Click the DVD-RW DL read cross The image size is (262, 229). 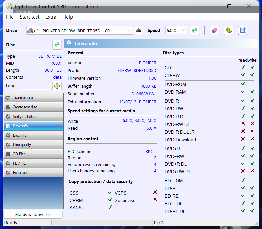tap(243, 124)
